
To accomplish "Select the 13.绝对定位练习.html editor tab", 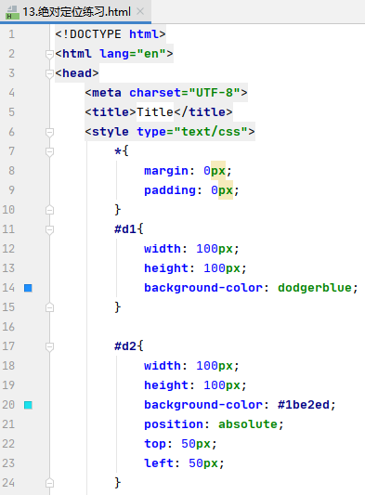I will [x=76, y=12].
